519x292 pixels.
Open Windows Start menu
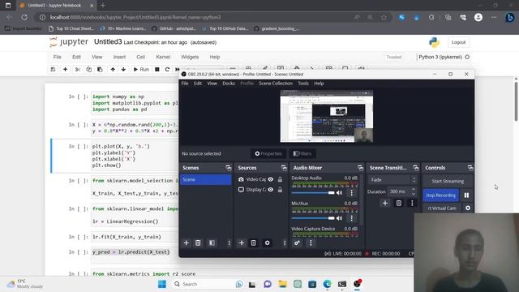[162, 284]
